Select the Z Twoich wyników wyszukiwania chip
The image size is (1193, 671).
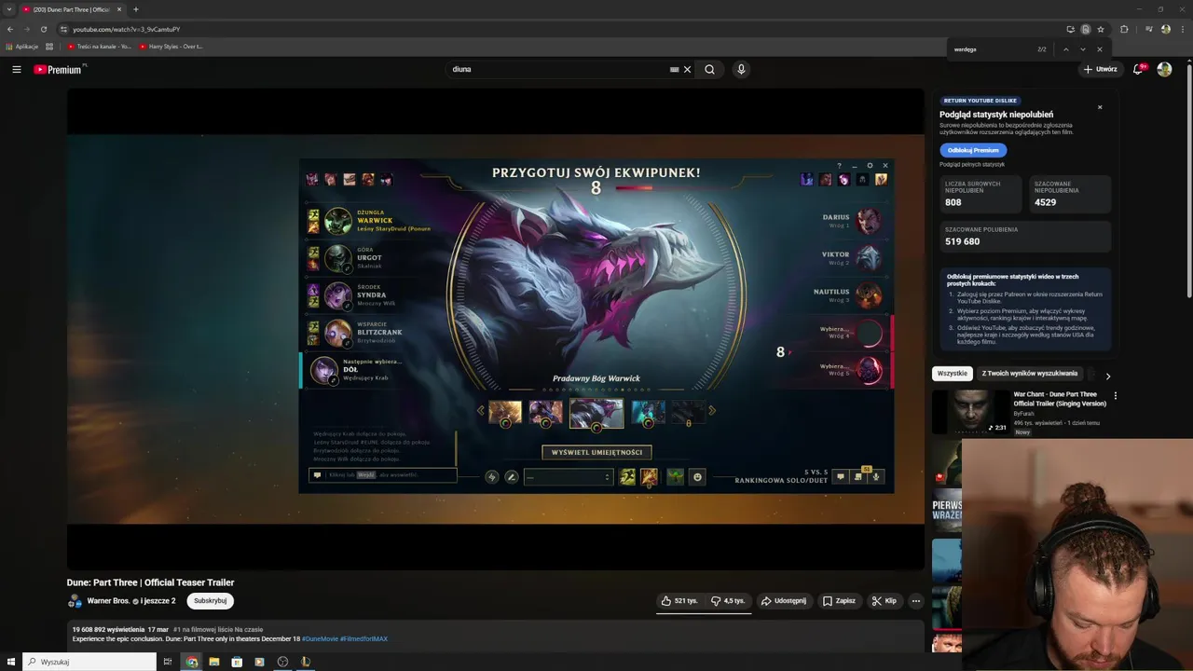click(1030, 374)
